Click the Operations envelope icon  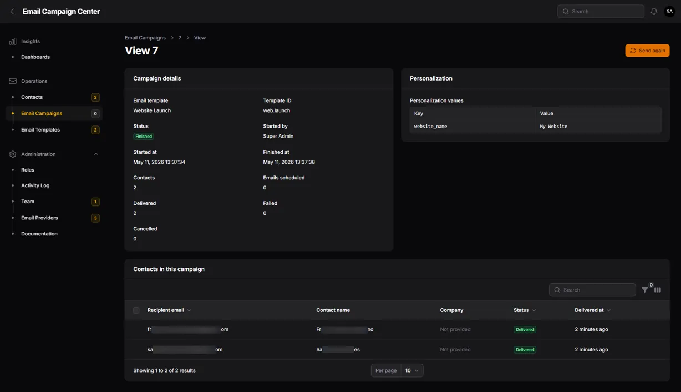tap(13, 81)
